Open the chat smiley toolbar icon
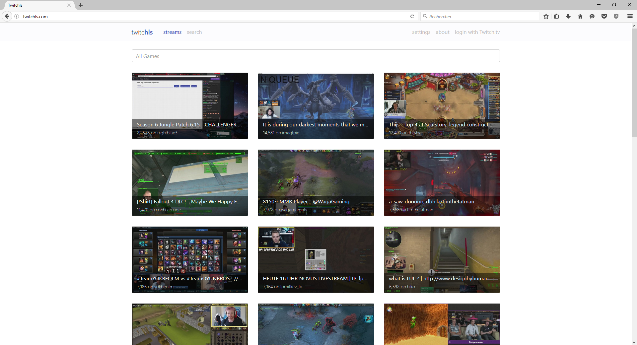 592,16
